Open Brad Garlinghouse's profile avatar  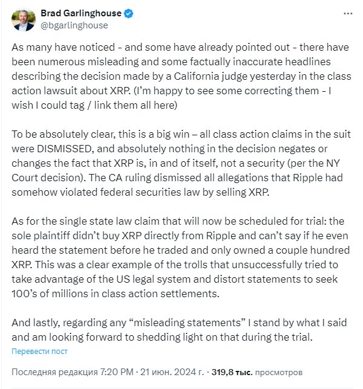[x=24, y=19]
